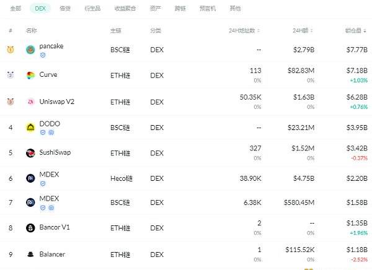Click the SushiSwap logo icon
This screenshot has width=372, height=270.
click(x=30, y=153)
